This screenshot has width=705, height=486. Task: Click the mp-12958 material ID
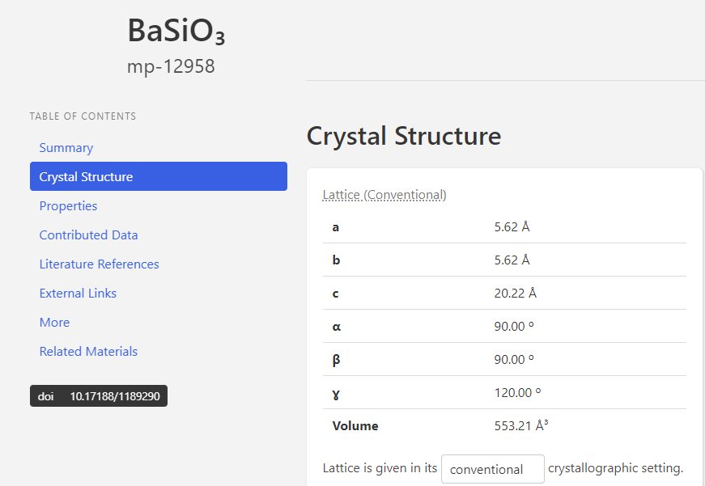click(x=171, y=66)
